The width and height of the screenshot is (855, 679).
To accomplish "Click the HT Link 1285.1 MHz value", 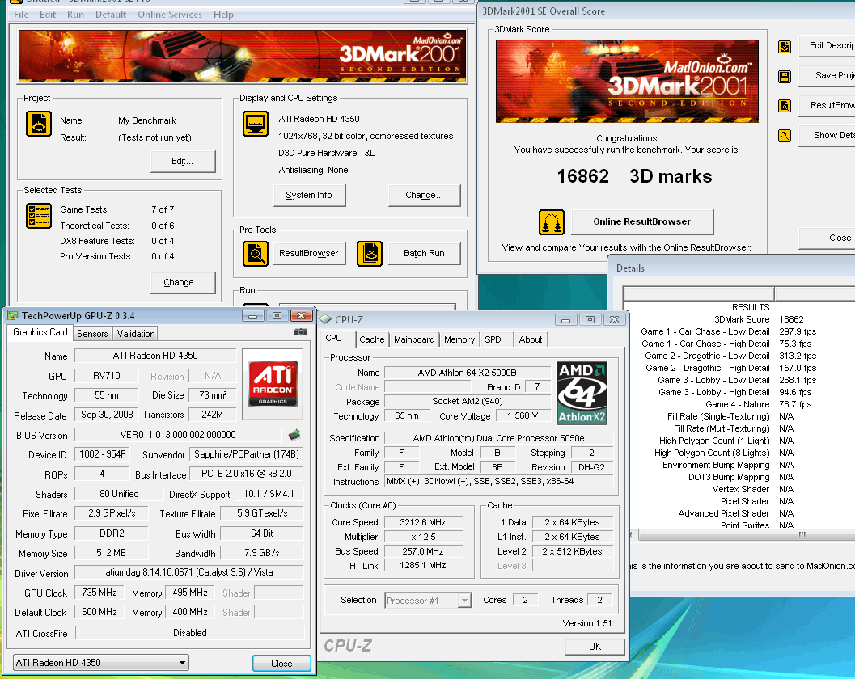I will pos(423,566).
